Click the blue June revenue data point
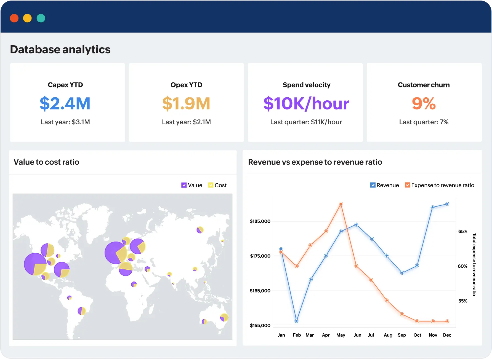492x359 pixels. 356,225
